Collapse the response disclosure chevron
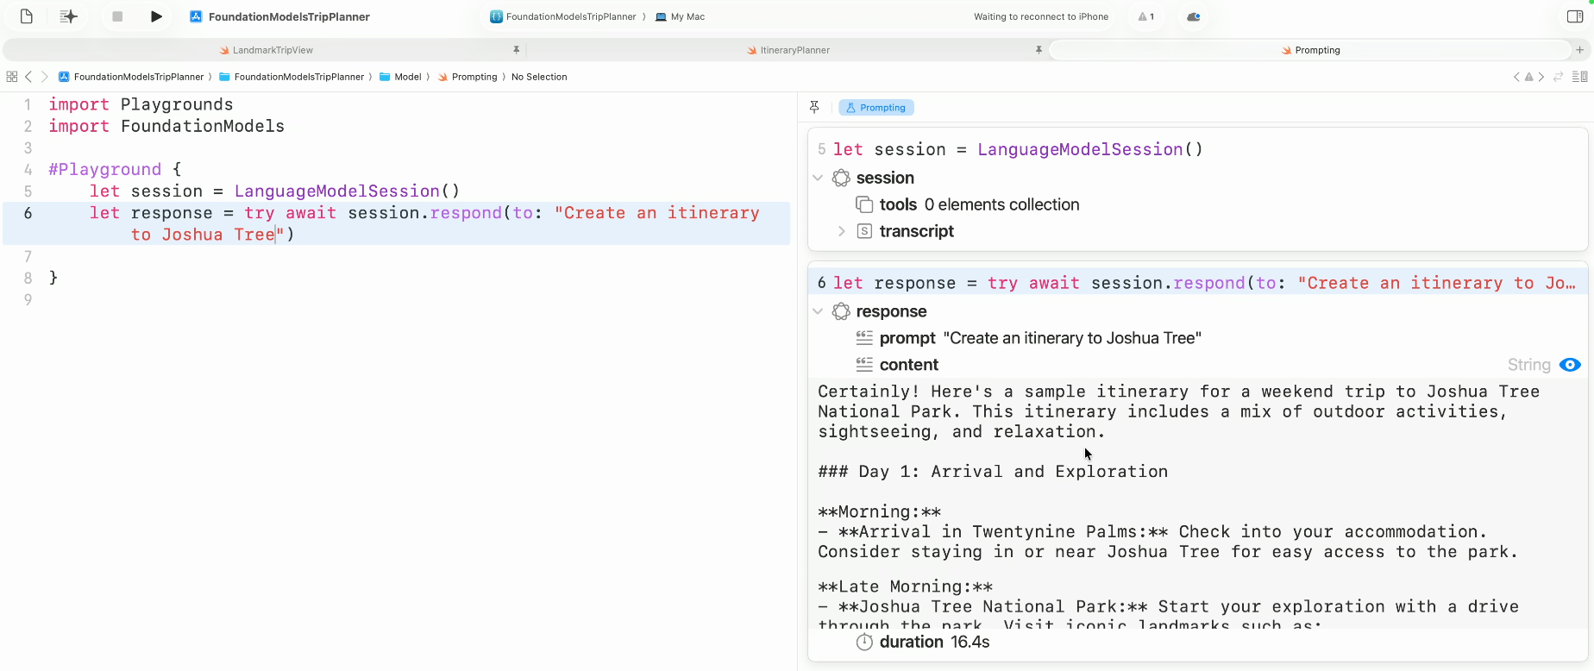 [818, 311]
